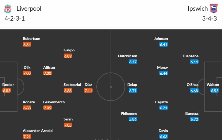222x140 pixels.
Task: Click Díaz's 7.11 rating badge
Action: click(x=88, y=90)
